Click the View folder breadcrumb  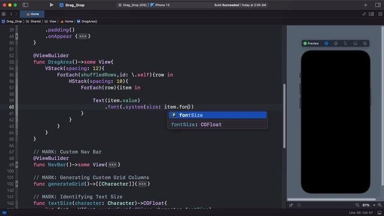50,22
